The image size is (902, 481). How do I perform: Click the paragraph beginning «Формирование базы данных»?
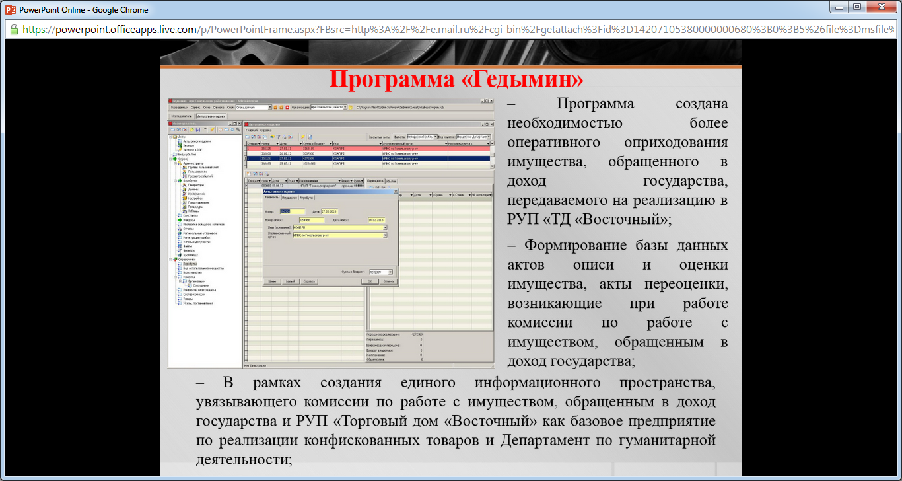617,303
